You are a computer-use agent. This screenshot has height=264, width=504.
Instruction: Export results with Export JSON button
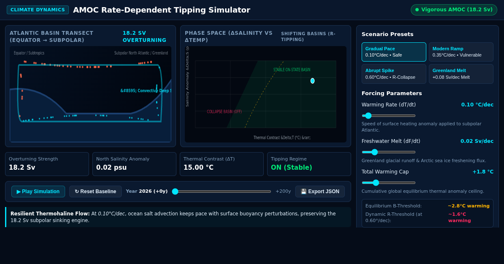(320, 192)
